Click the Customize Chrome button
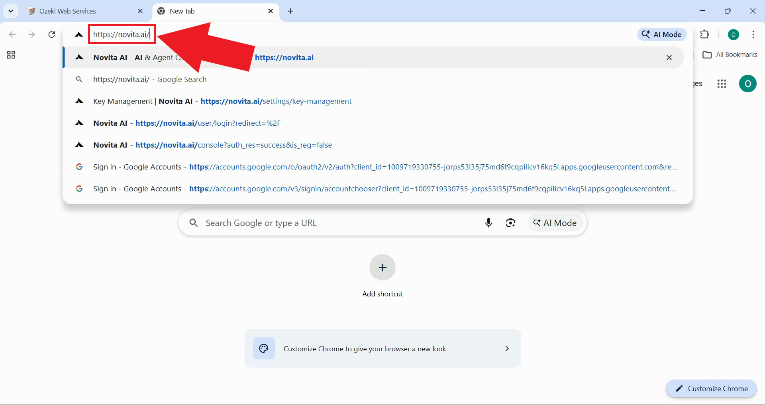 click(712, 389)
